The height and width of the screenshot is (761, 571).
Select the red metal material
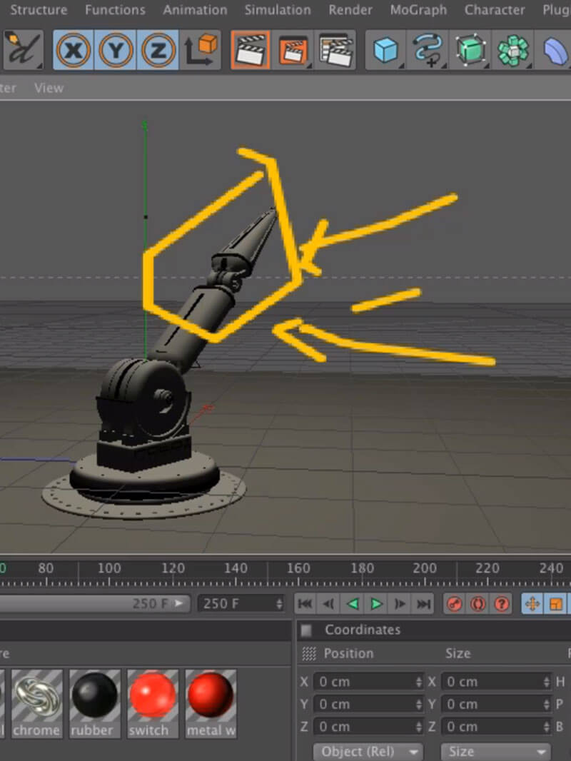[x=211, y=704]
